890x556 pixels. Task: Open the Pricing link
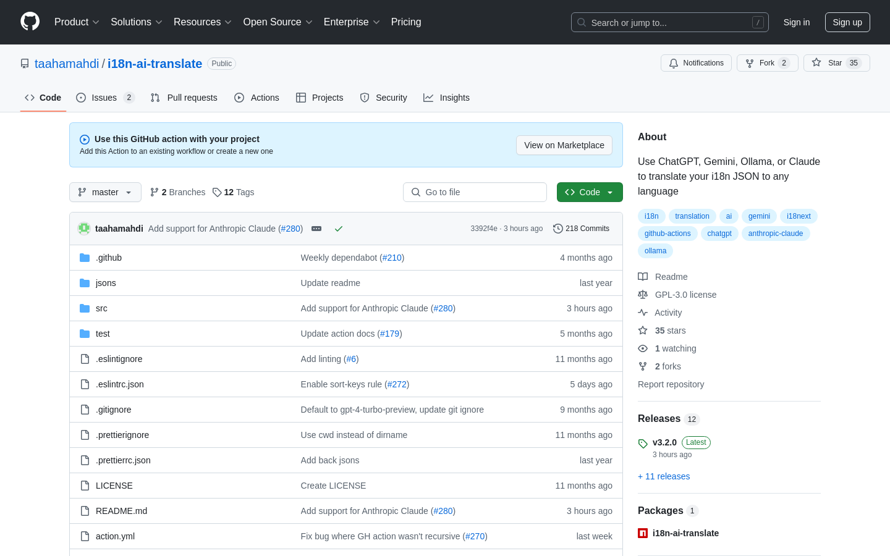(x=406, y=22)
